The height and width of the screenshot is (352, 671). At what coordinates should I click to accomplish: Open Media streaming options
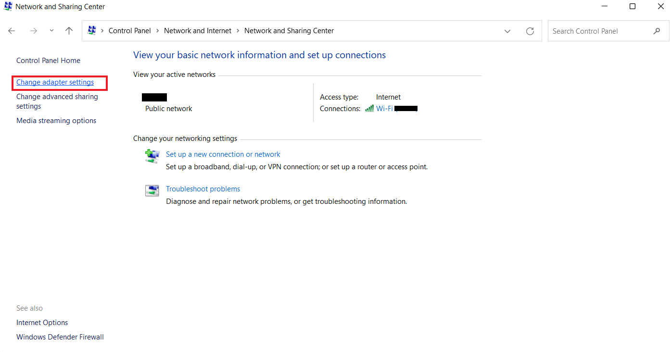pyautogui.click(x=56, y=121)
